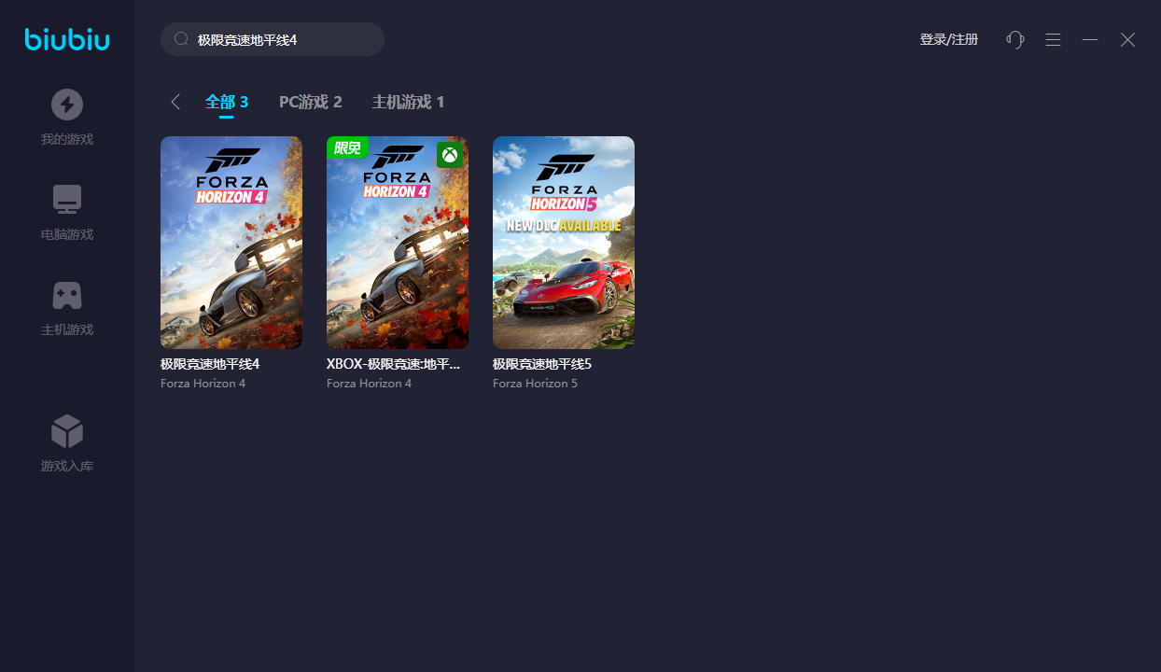Click the biubiu logo
Screen dimensions: 1161x672
tap(67, 39)
